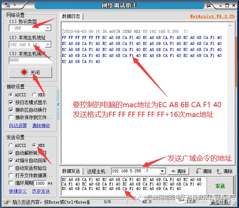Click the 0/6 status bar counter

107,202
